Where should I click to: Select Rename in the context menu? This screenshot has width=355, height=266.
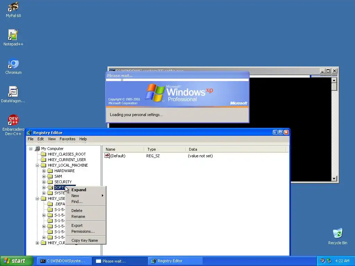coord(86,216)
